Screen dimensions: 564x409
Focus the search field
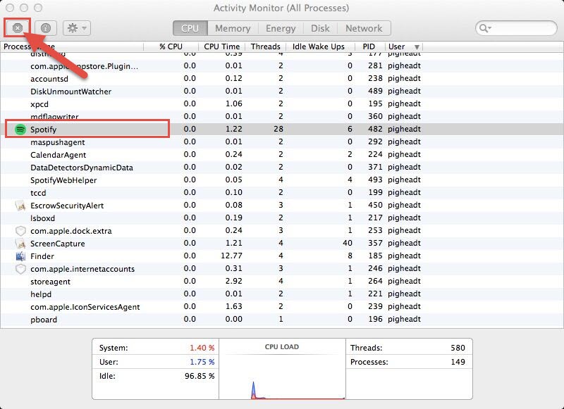516,28
